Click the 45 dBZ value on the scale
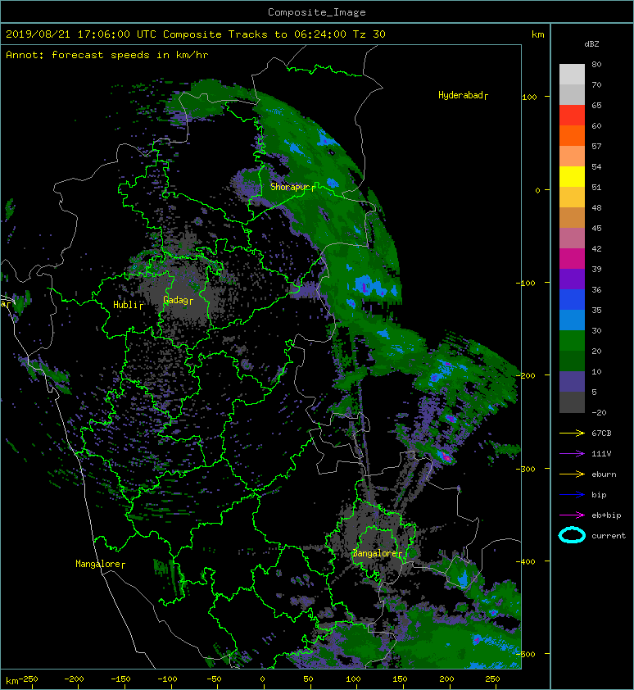This screenshot has height=690, width=634. click(596, 229)
